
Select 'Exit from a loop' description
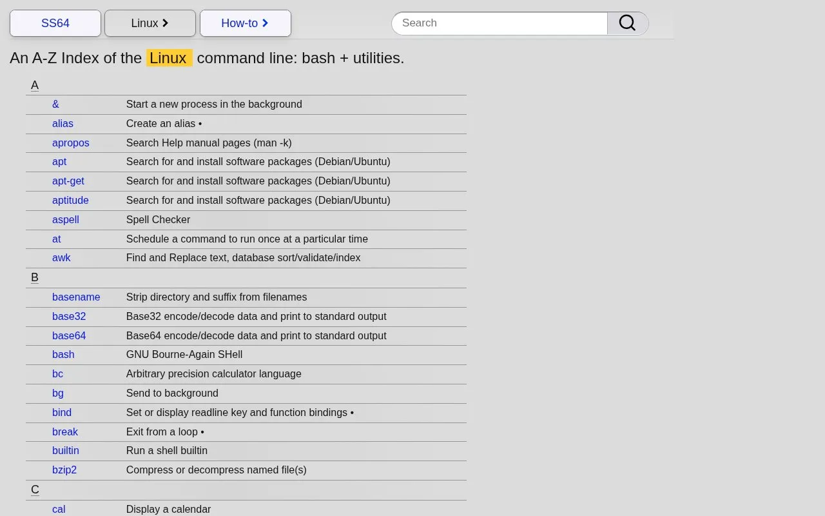tap(165, 432)
